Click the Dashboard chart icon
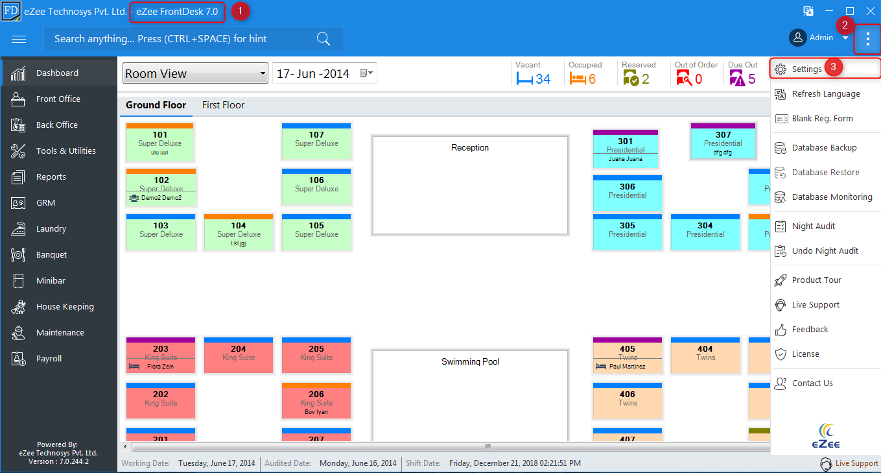This screenshot has height=473, width=881. click(18, 73)
